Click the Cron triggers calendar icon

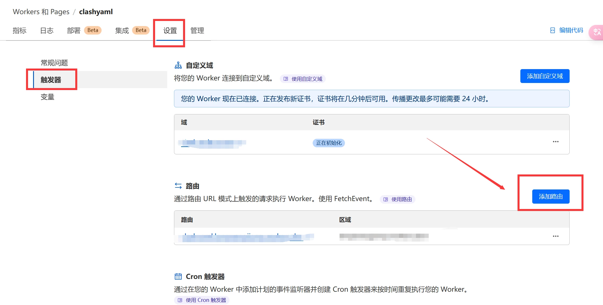(178, 276)
